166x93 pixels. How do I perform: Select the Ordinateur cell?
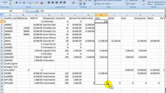pos(49,60)
